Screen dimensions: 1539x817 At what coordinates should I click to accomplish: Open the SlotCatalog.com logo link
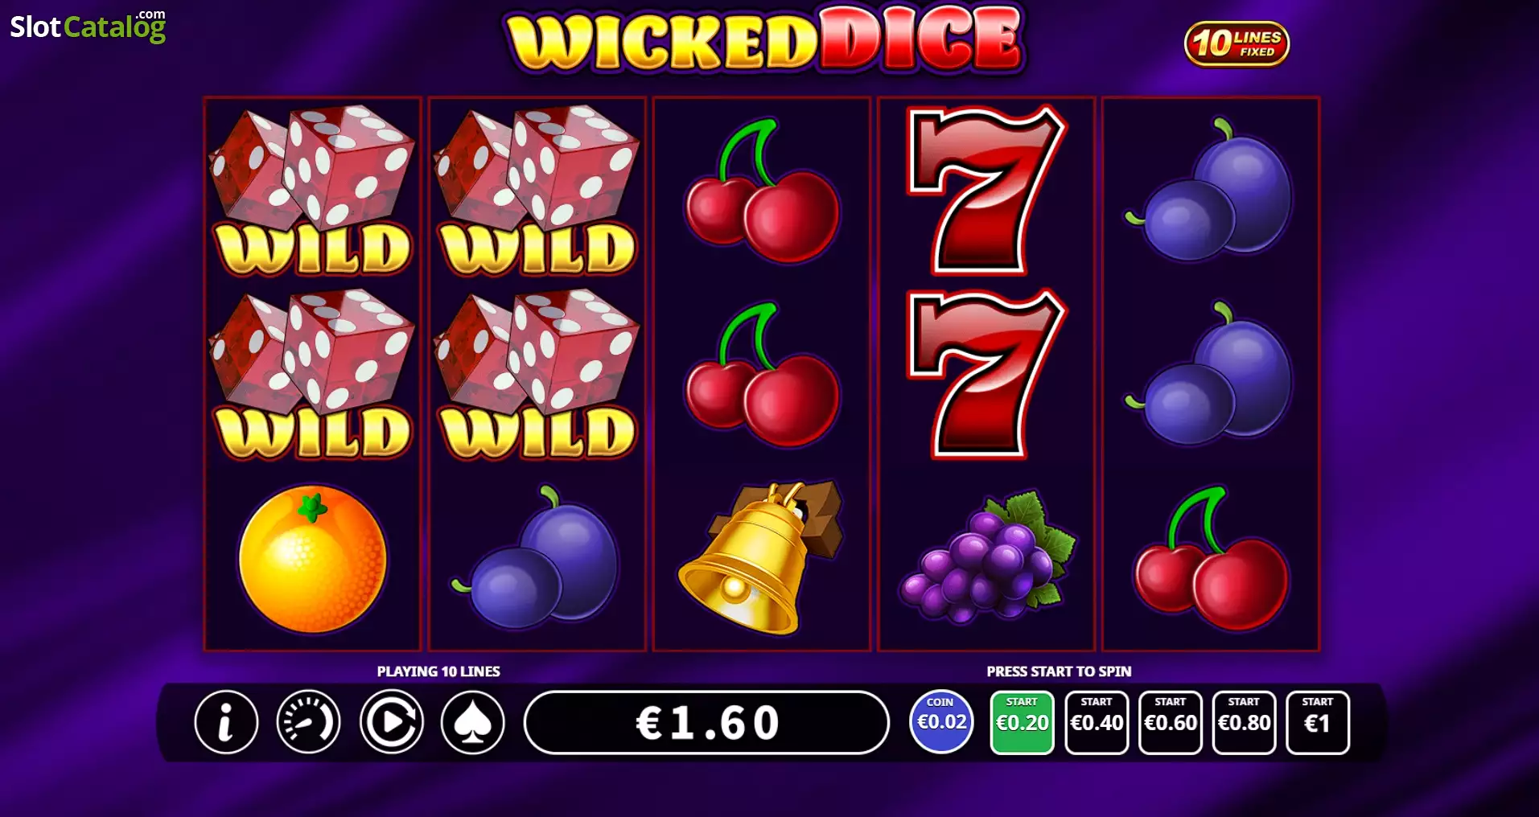(x=88, y=26)
